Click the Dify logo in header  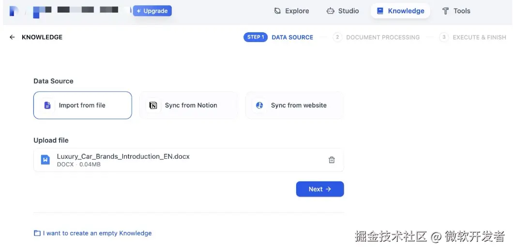(13, 11)
